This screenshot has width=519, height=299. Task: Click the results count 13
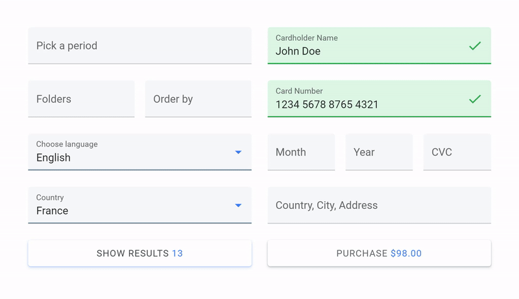click(x=177, y=254)
